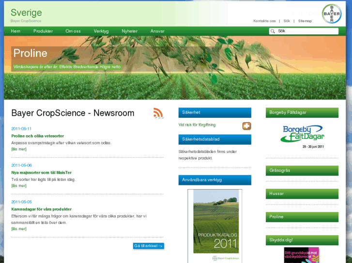This screenshot has height=263, width=352.
Task: Click the Gå till arkivet button
Action: (148, 246)
